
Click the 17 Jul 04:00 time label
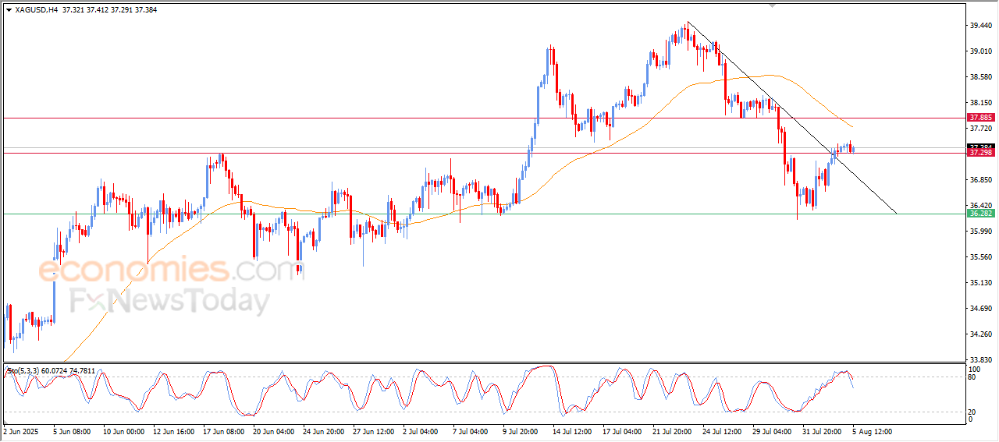click(x=623, y=430)
